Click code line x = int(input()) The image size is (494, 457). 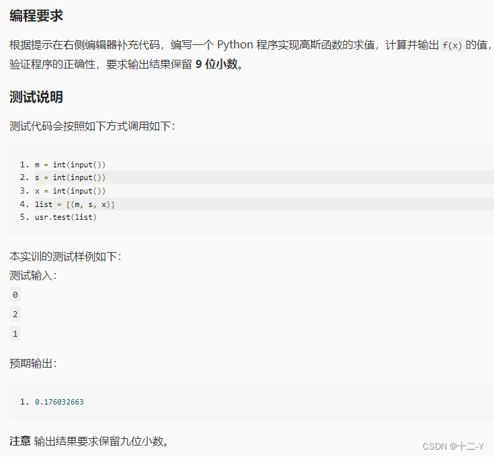pyautogui.click(x=70, y=191)
